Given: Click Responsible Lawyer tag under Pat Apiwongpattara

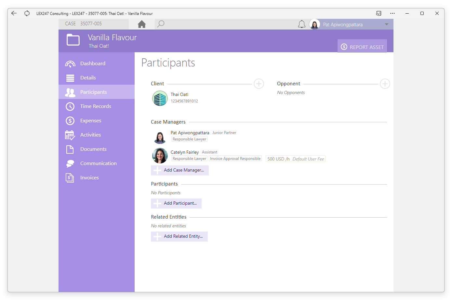Looking at the screenshot, I should [x=189, y=139].
